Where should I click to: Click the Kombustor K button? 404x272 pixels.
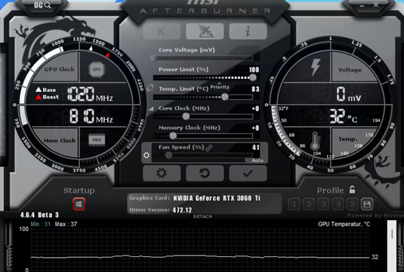tap(162, 32)
